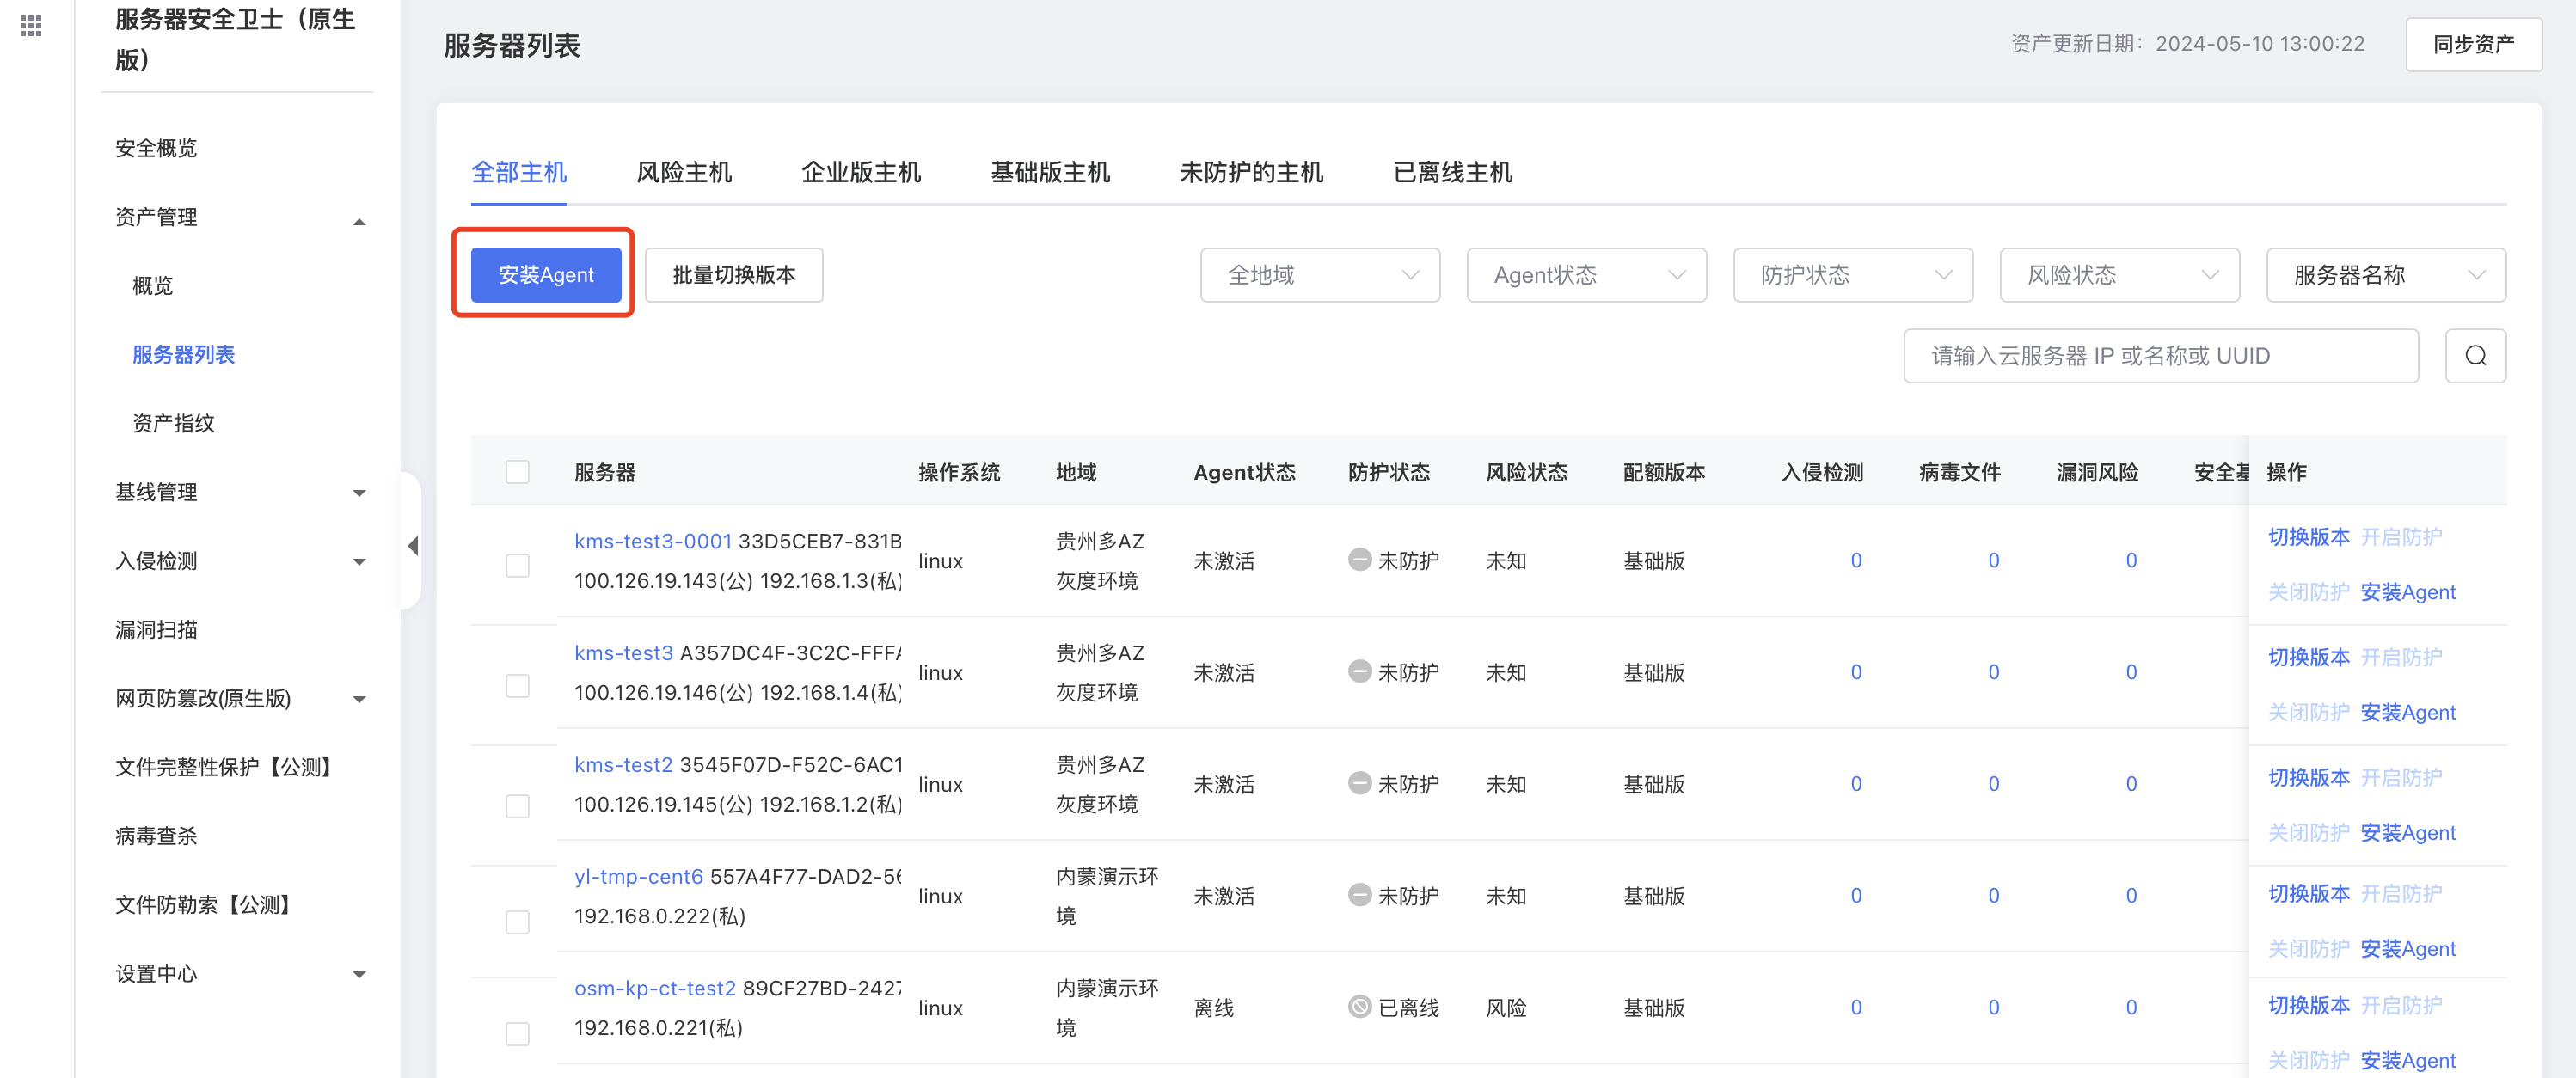This screenshot has height=1078, width=2576.
Task: Open 文件完整性保护【公测】 in the sidebar
Action: point(224,767)
